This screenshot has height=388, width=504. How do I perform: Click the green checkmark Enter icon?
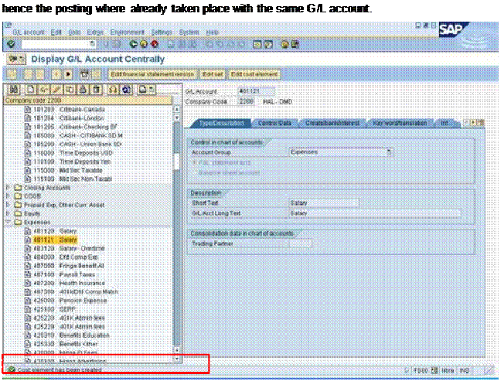pyautogui.click(x=11, y=44)
